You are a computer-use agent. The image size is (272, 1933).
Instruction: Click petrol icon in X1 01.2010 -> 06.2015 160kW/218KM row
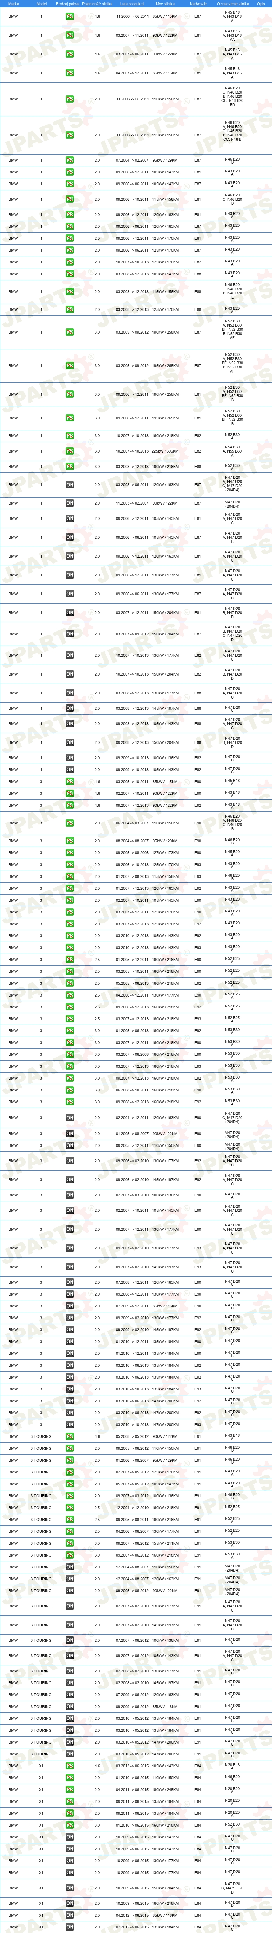[x=70, y=1825]
